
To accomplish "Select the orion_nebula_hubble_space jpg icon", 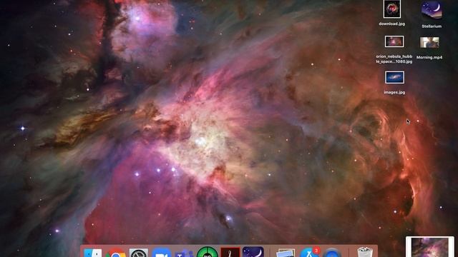I will [394, 41].
